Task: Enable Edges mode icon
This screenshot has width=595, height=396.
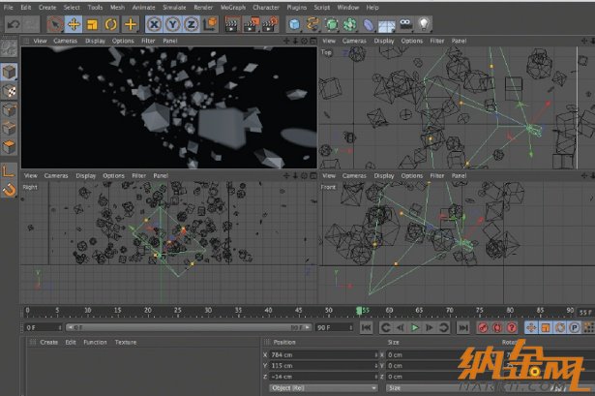Action: coord(9,129)
